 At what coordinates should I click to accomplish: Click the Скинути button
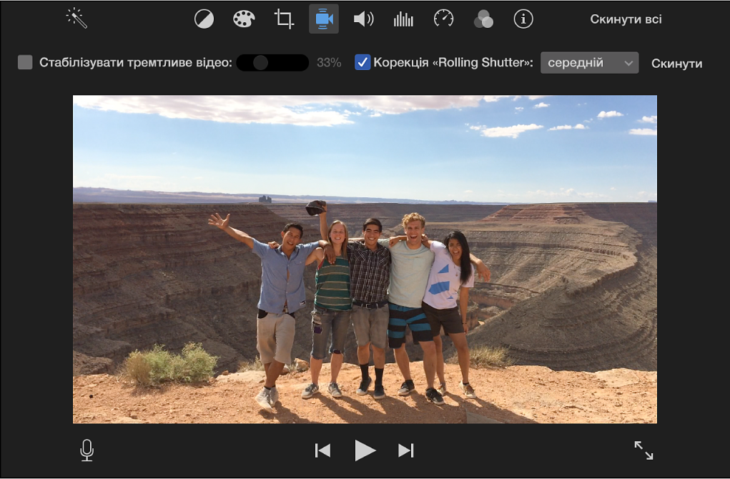(x=676, y=64)
